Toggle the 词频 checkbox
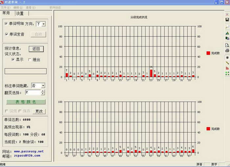This screenshot has width=230, height=167. click(7, 111)
